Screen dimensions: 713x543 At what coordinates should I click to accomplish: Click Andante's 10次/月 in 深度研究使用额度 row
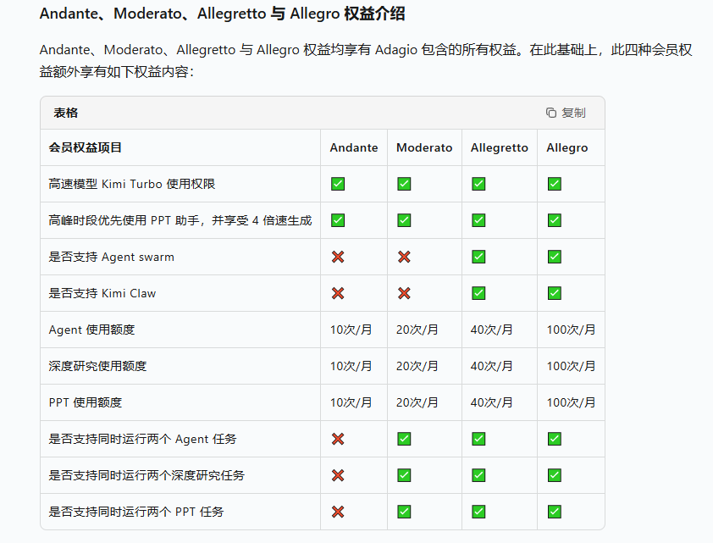(351, 366)
